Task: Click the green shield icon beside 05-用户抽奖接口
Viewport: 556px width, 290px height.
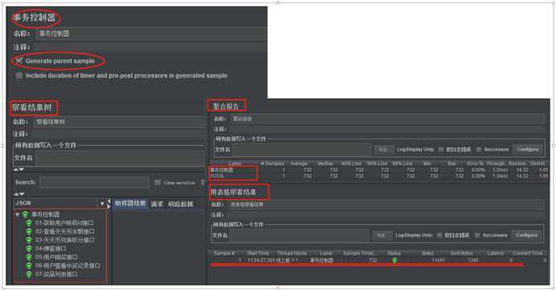Action: point(29,257)
